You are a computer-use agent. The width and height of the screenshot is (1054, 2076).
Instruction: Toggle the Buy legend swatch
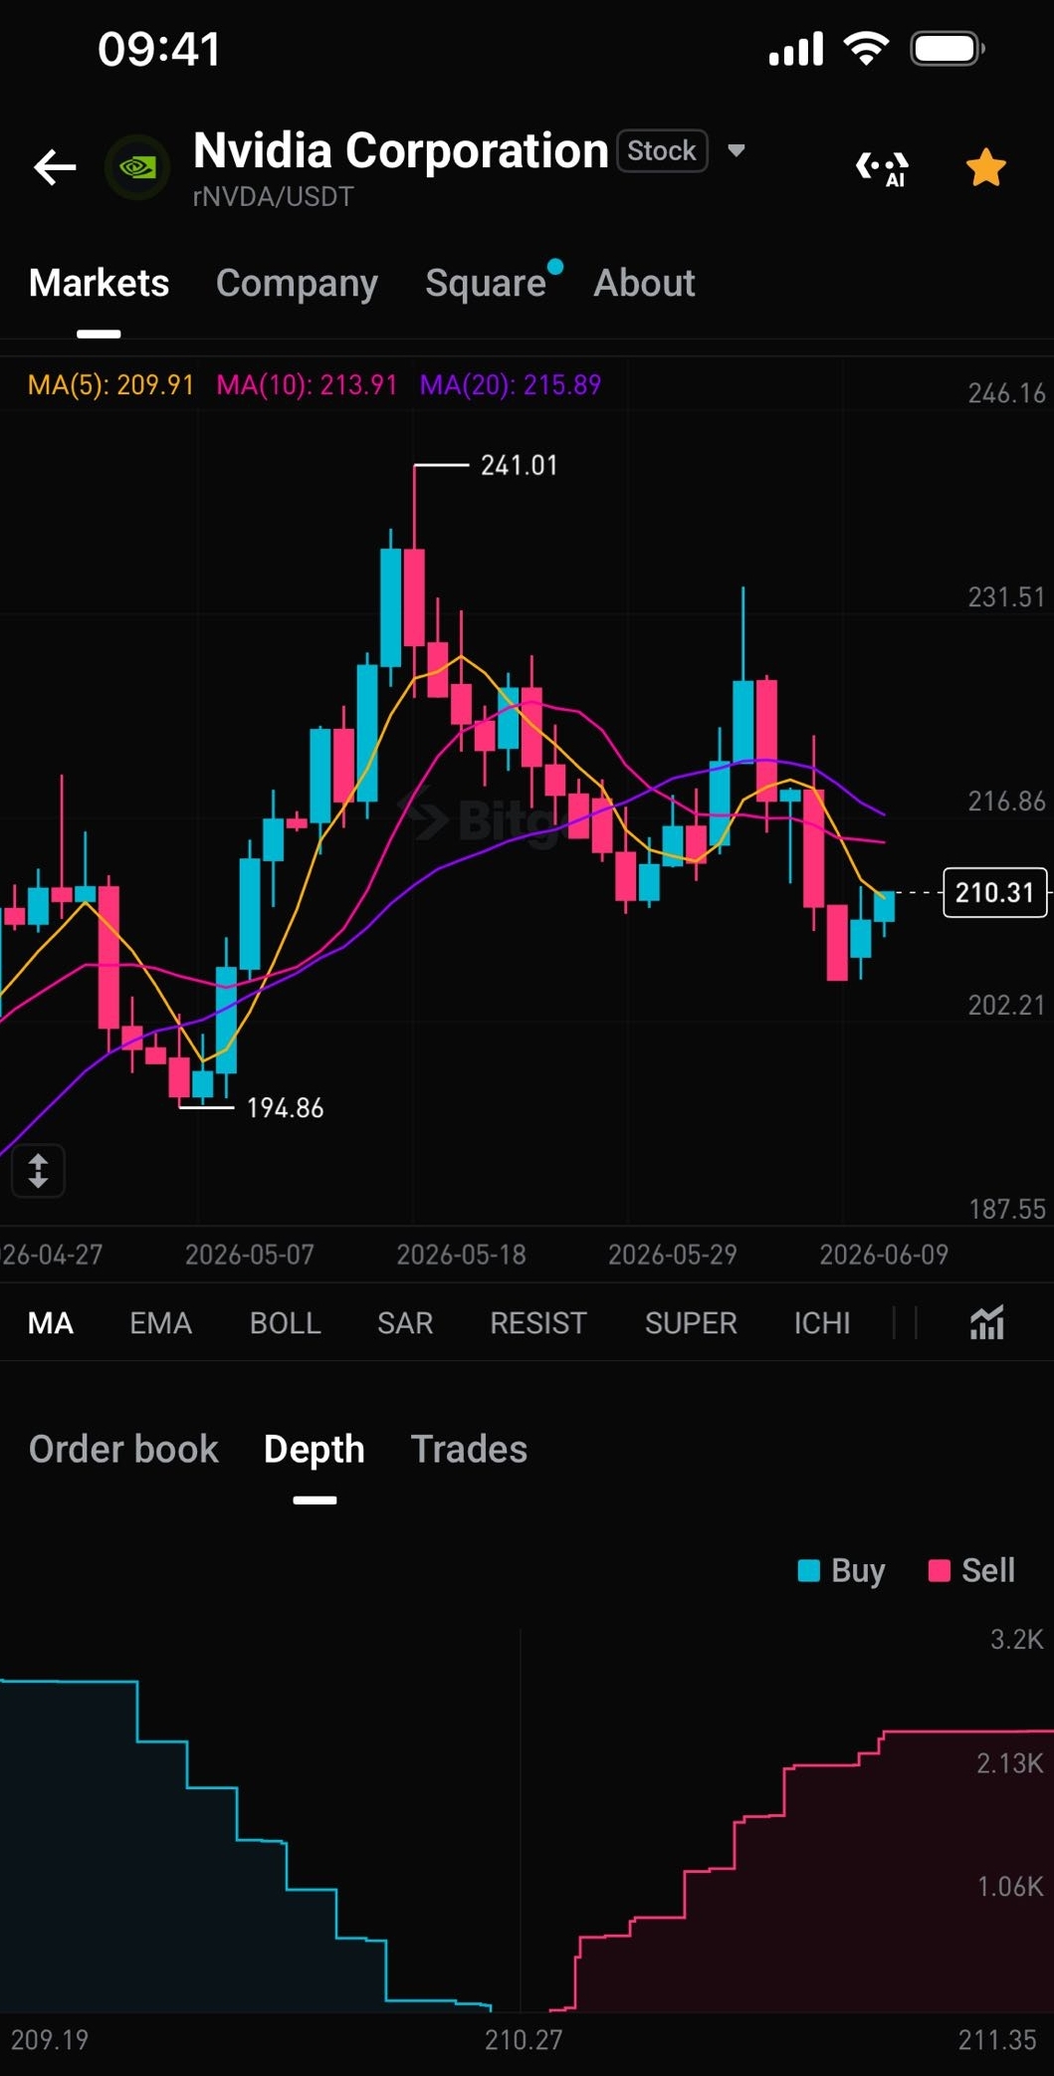(x=809, y=1570)
